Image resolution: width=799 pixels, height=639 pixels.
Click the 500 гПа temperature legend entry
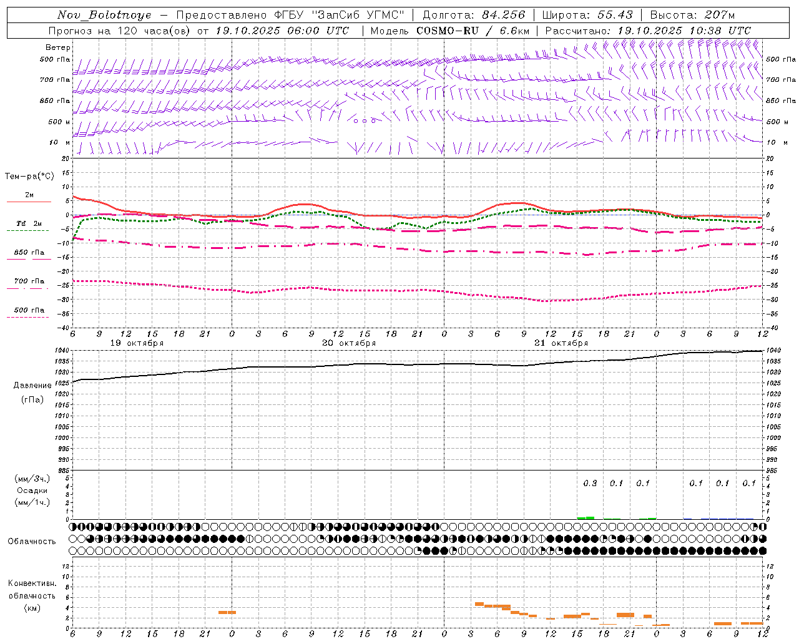29,311
